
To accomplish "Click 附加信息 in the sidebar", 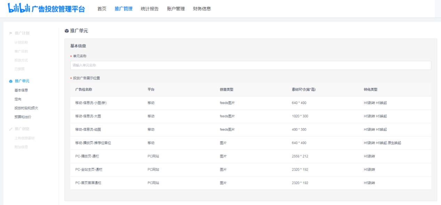I will click(x=21, y=147).
